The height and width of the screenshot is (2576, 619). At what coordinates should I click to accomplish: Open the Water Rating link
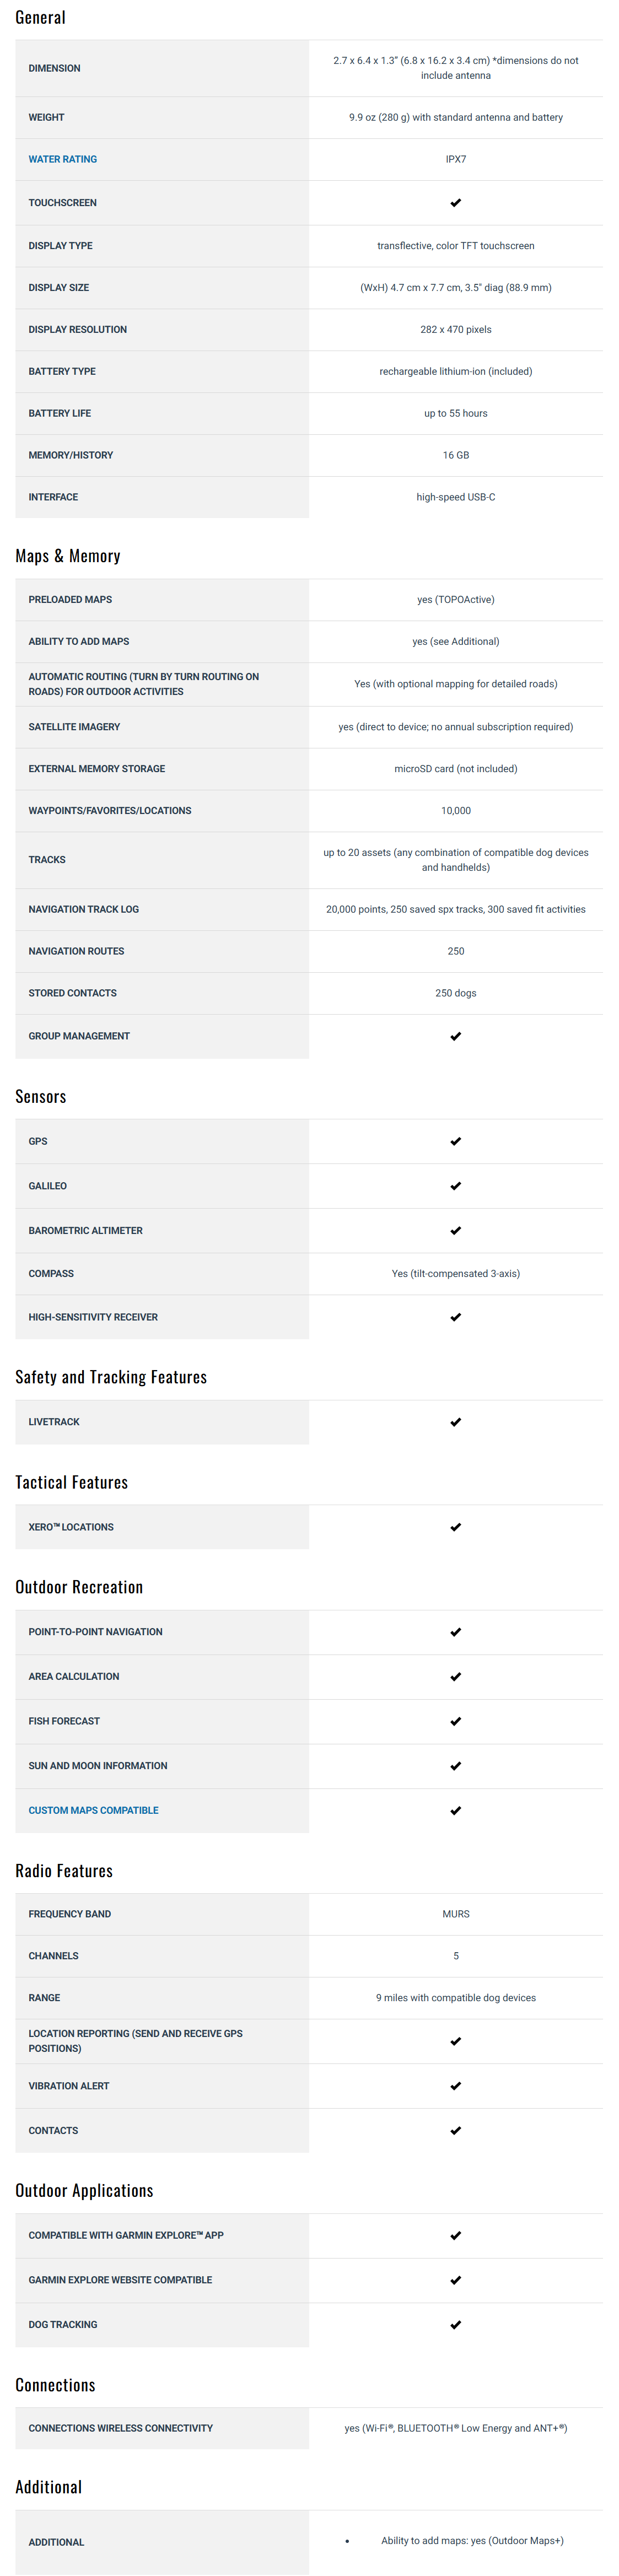click(x=63, y=159)
